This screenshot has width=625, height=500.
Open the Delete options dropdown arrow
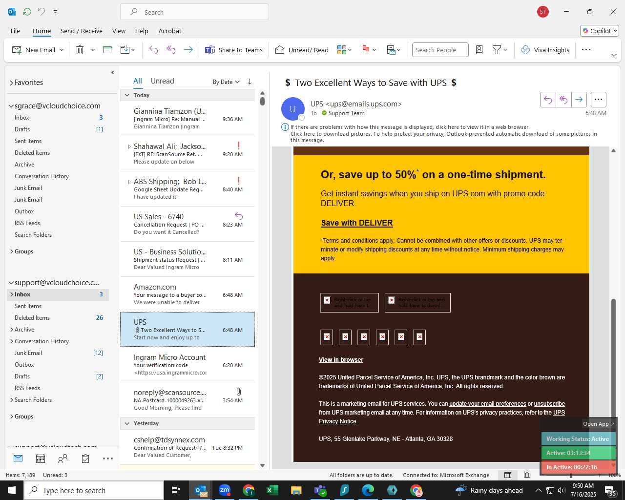tap(93, 50)
